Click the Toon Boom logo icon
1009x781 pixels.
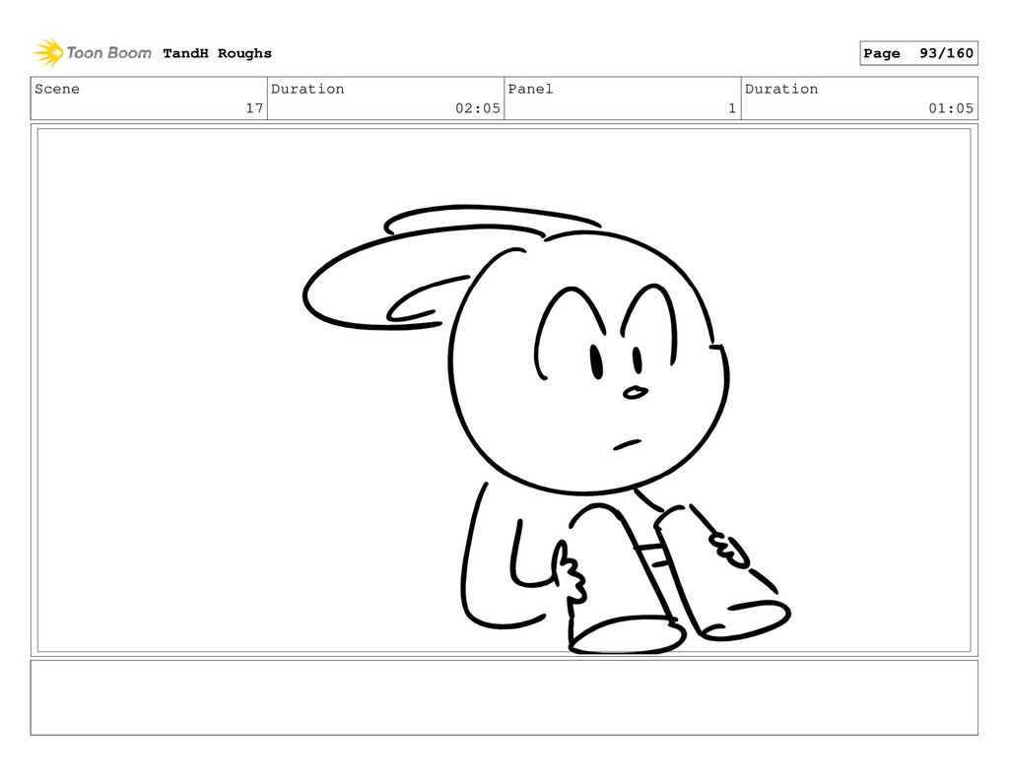48,53
